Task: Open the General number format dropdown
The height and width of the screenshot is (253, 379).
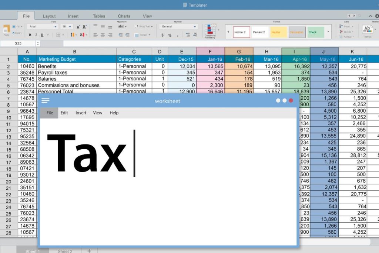Action: point(178,27)
